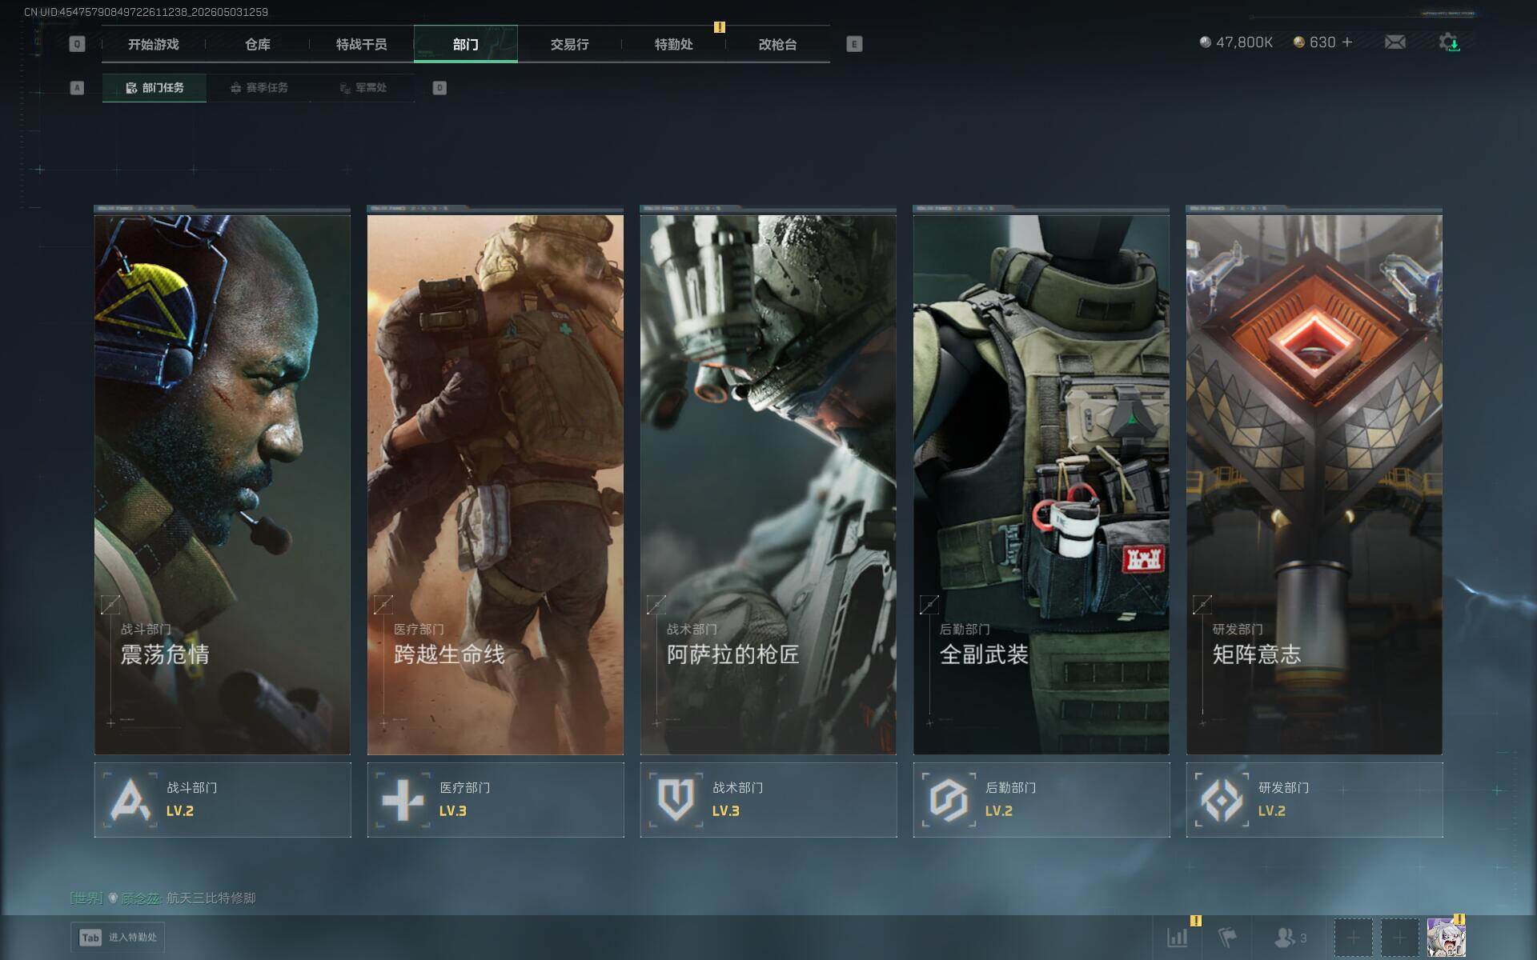
Task: Click the D key hint icon
Action: click(x=439, y=88)
